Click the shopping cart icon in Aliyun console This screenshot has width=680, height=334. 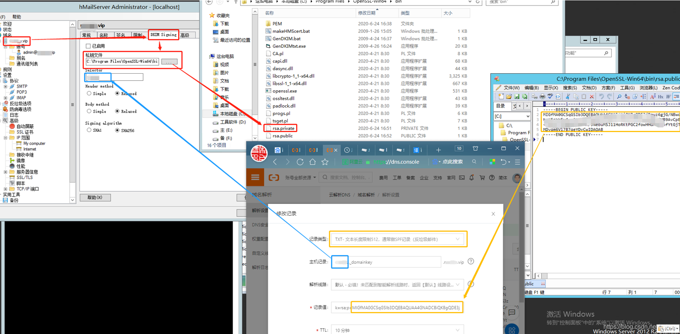[x=482, y=178]
